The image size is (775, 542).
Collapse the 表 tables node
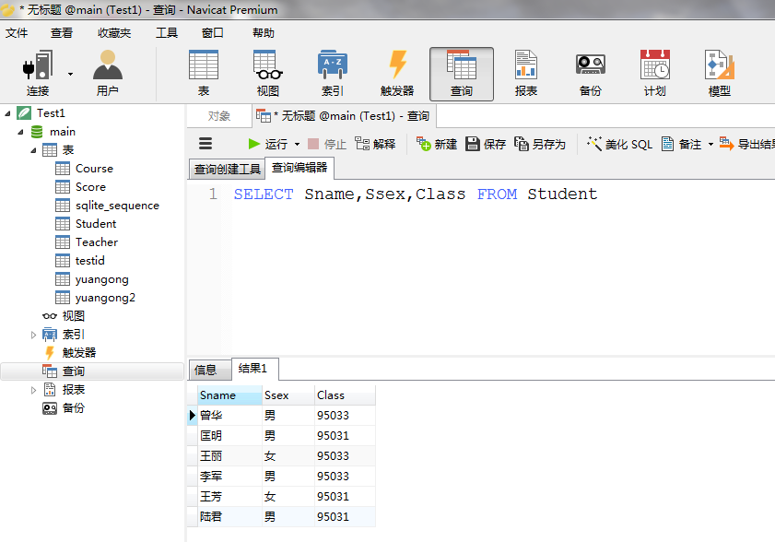33,150
